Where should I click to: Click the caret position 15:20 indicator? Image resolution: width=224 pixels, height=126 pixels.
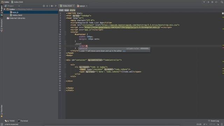point(199,124)
